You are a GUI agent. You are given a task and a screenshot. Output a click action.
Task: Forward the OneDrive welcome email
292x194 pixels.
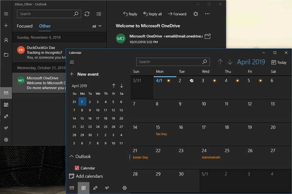click(177, 14)
